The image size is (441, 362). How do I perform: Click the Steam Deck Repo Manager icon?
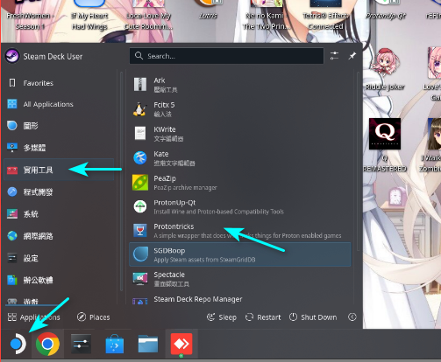point(140,301)
